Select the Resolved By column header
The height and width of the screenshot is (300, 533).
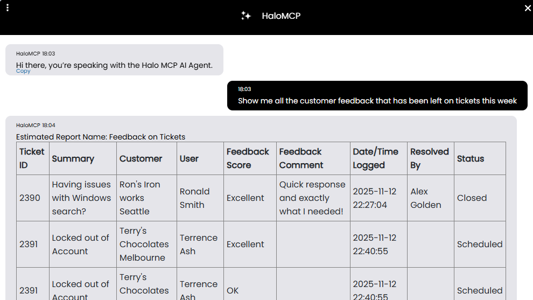tap(429, 158)
